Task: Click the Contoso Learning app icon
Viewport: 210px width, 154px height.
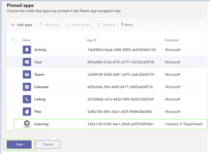Action: point(27,124)
